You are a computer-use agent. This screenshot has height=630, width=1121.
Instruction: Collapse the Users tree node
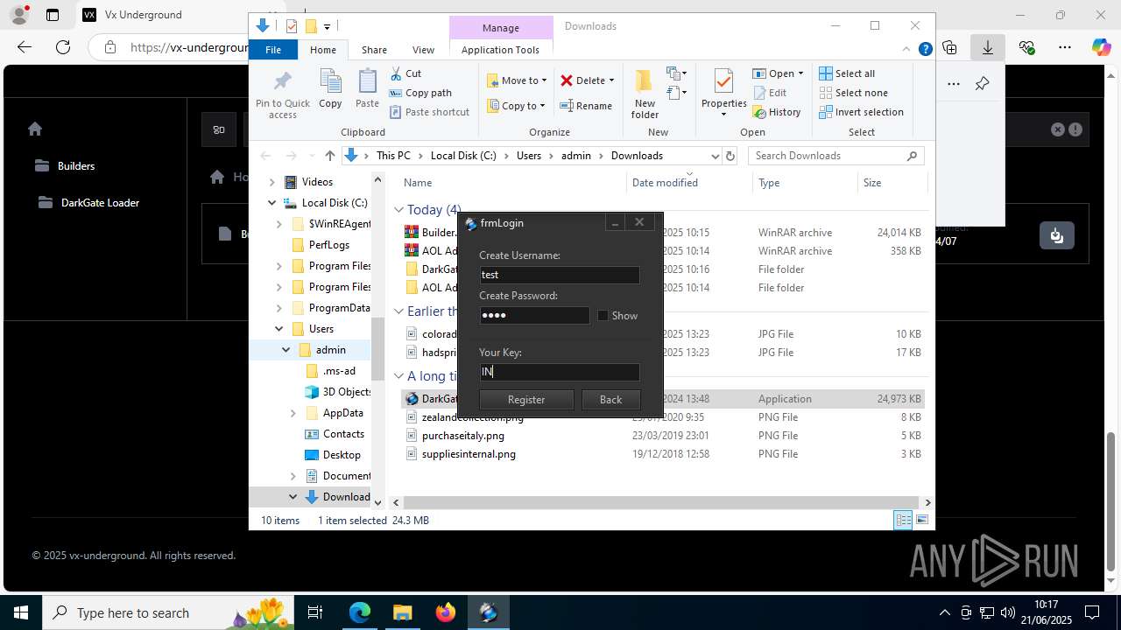click(278, 329)
